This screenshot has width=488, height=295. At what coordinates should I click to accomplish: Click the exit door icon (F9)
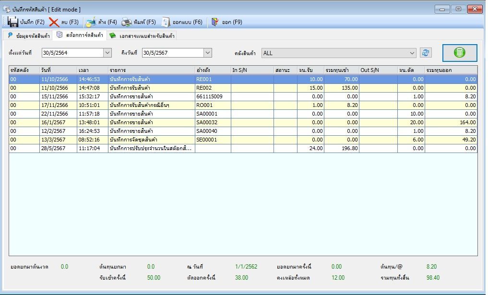click(x=215, y=22)
